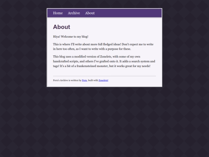Click the paragraph starting "This is where I'll write"

(103, 47)
